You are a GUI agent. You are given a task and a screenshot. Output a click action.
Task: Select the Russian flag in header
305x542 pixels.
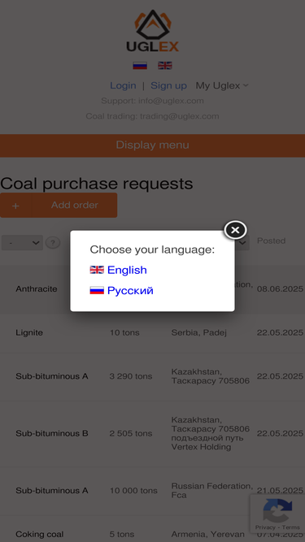(x=140, y=65)
